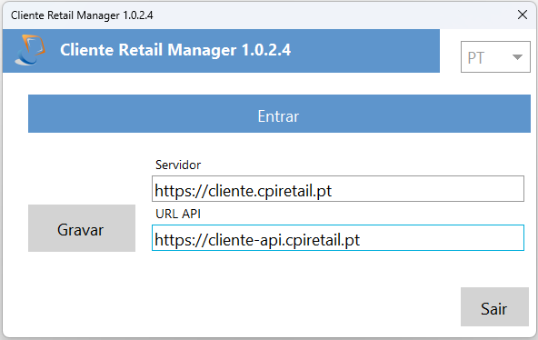This screenshot has height=340, width=538.
Task: Exit with the Sair button
Action: (494, 306)
